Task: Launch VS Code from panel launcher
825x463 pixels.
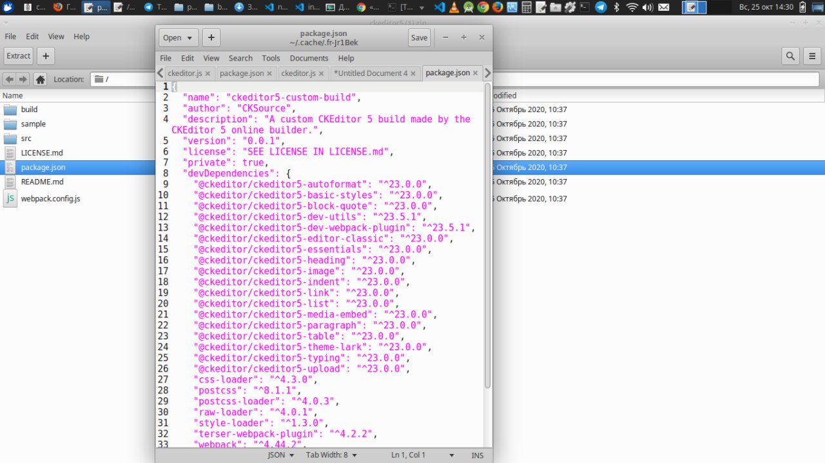Action: click(x=440, y=8)
